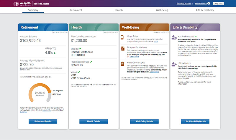Click the 85% Target gauge marker
The image size is (236, 140).
(x=56, y=94)
